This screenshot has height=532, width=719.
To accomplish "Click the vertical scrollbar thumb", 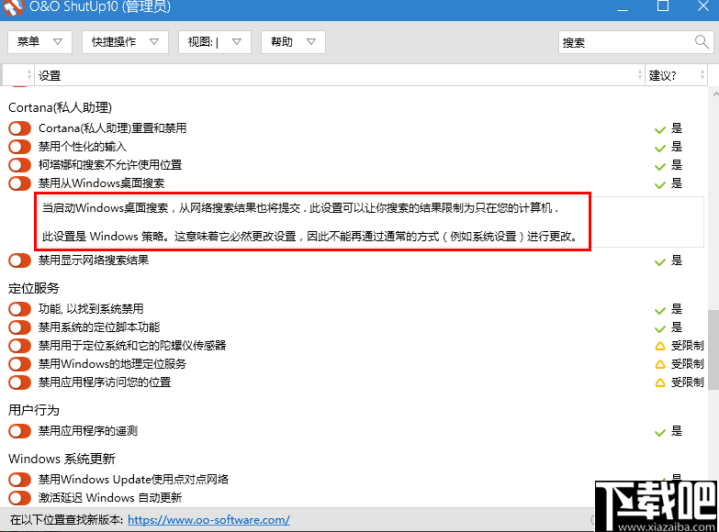I will point(713,349).
